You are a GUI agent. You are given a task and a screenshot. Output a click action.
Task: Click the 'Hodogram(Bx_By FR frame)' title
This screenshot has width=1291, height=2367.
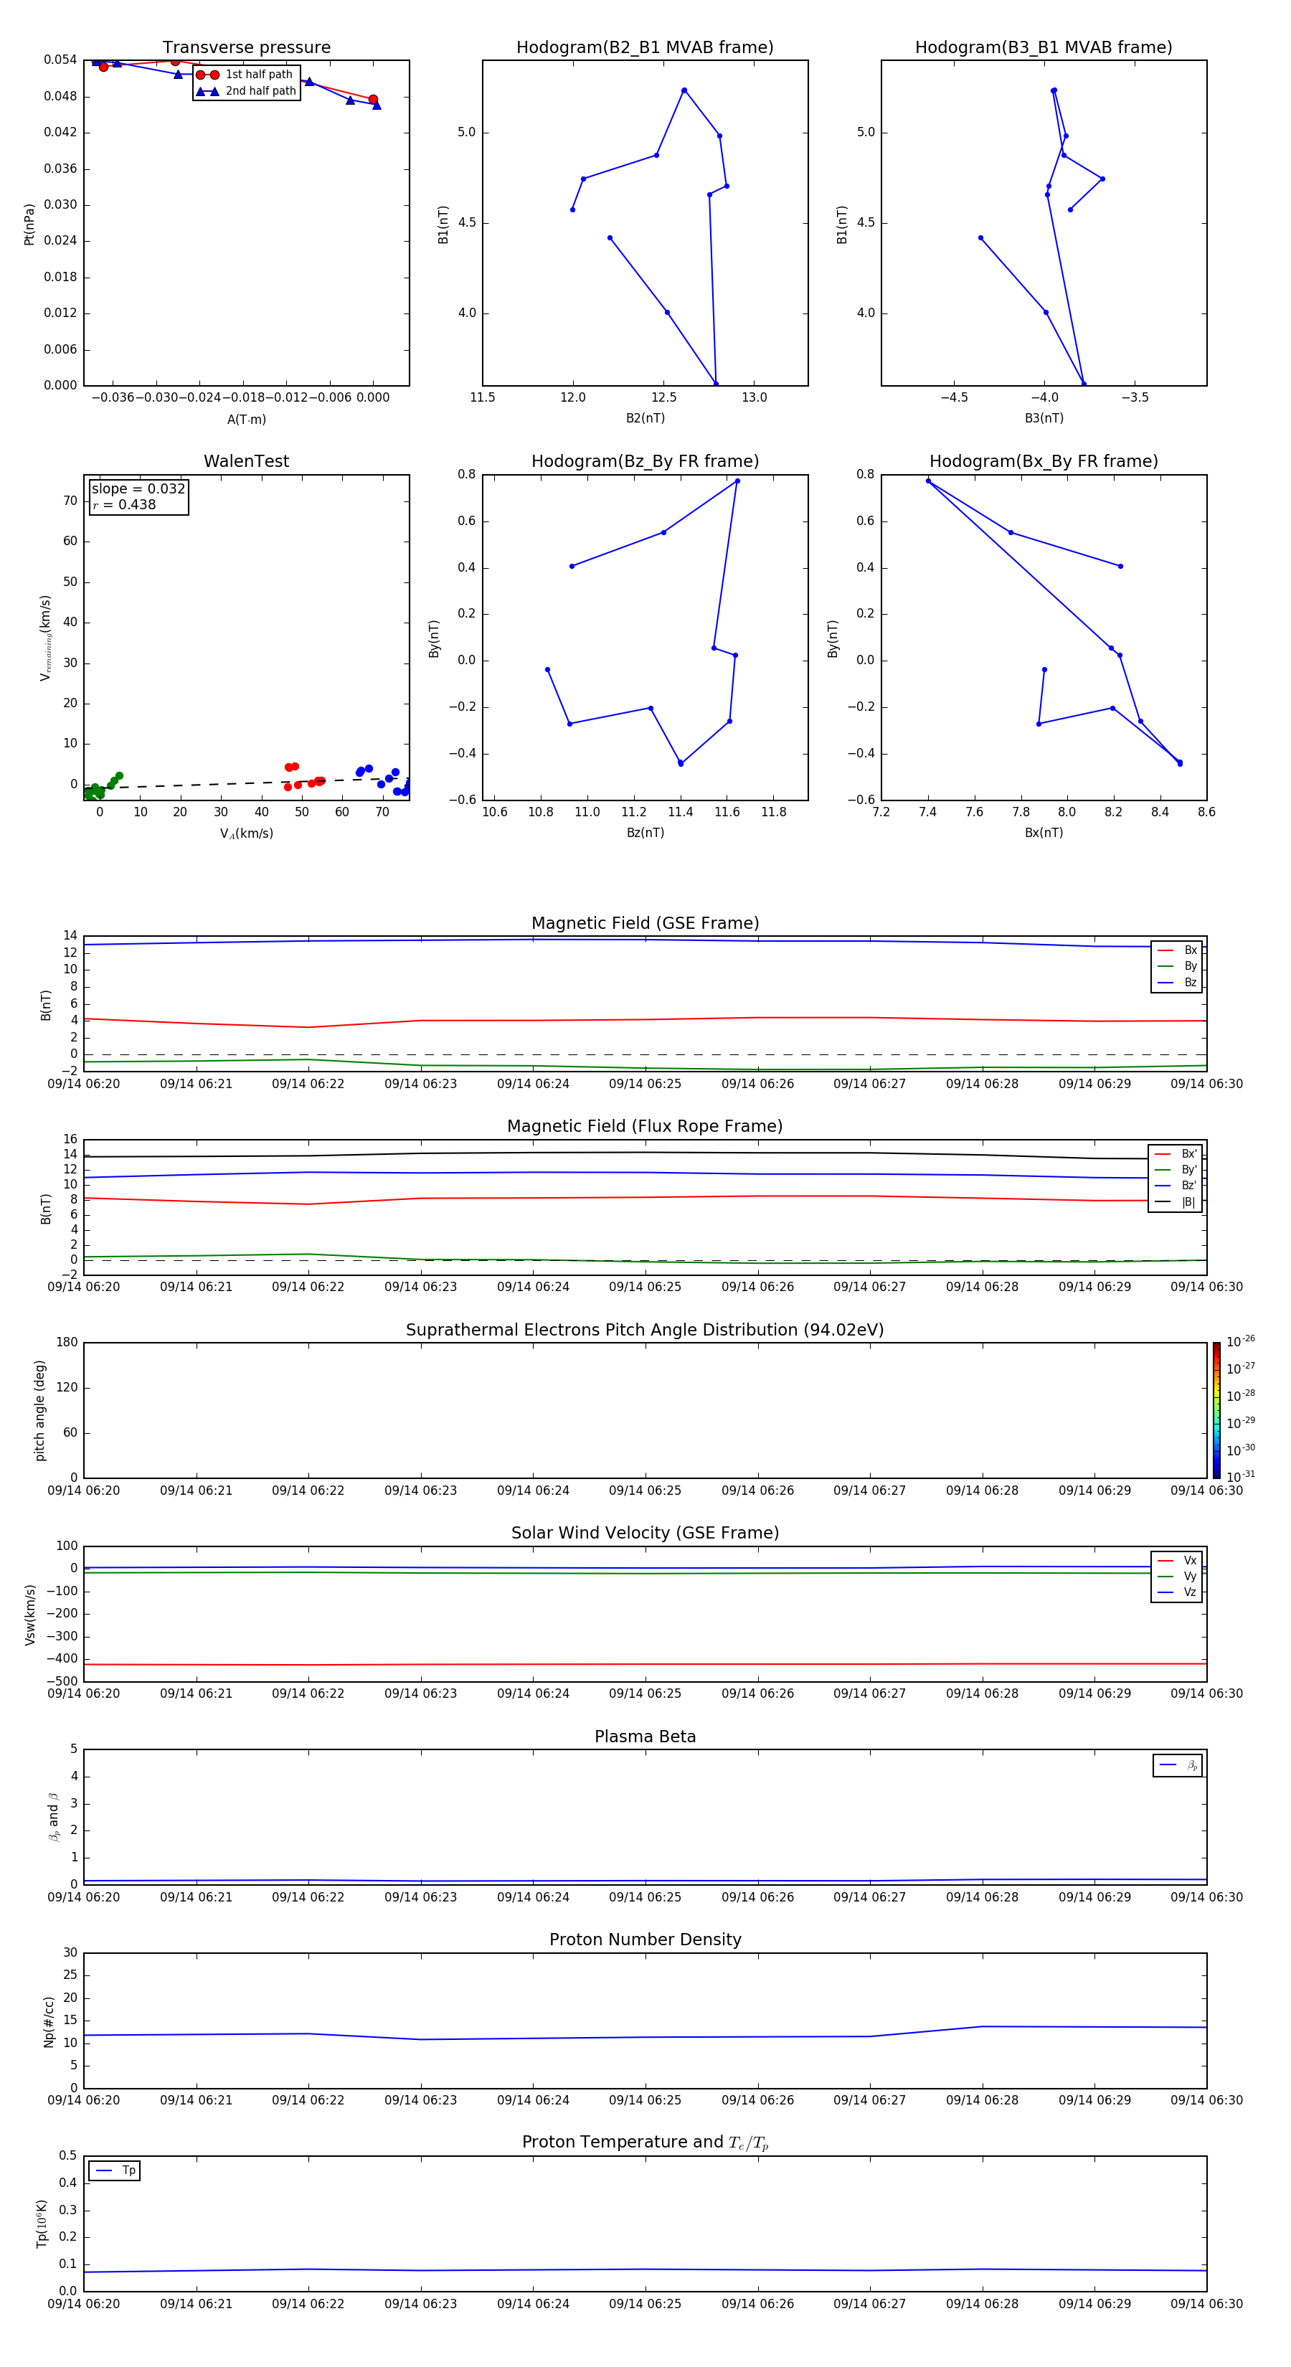point(1044,461)
